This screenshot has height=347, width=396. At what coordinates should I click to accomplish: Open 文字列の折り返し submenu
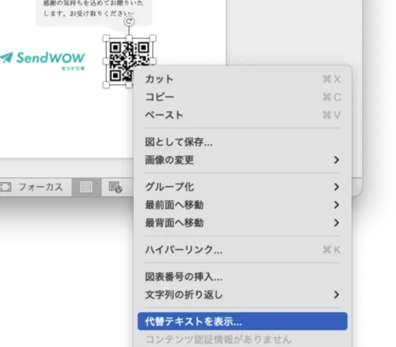pyautogui.click(x=242, y=295)
